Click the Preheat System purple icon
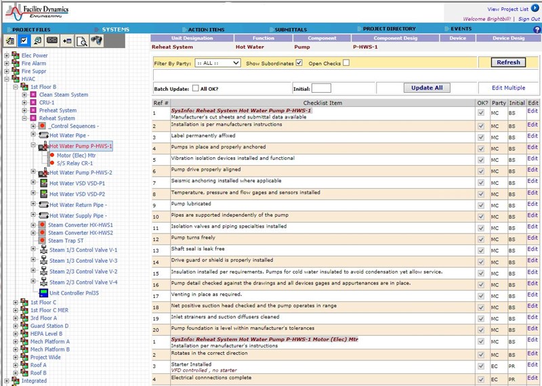This screenshot has width=542, height=386. (x=33, y=110)
